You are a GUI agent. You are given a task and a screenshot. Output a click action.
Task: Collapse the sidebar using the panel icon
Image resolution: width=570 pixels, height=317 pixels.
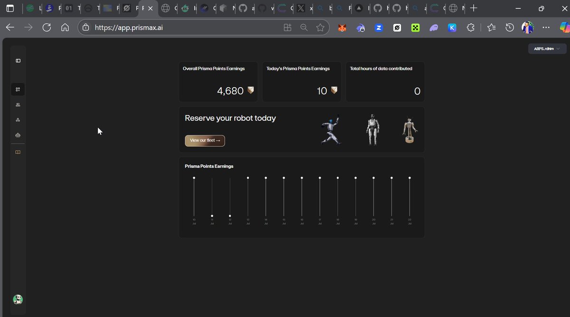point(18,60)
